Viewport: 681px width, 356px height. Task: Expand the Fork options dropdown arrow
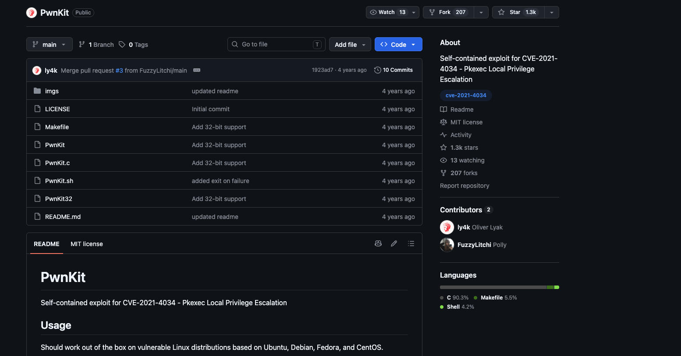click(x=481, y=12)
